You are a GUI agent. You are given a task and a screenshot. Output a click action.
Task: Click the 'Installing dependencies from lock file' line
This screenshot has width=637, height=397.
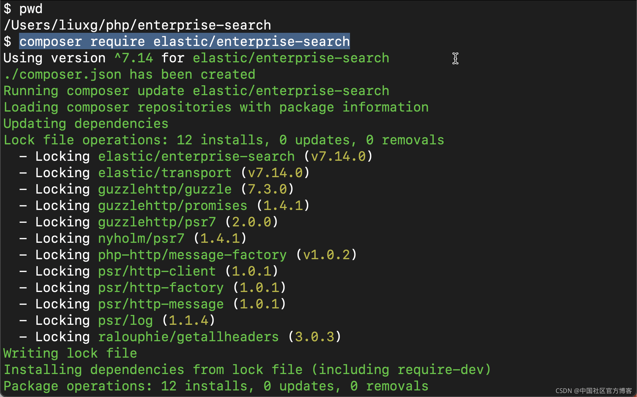click(x=247, y=370)
